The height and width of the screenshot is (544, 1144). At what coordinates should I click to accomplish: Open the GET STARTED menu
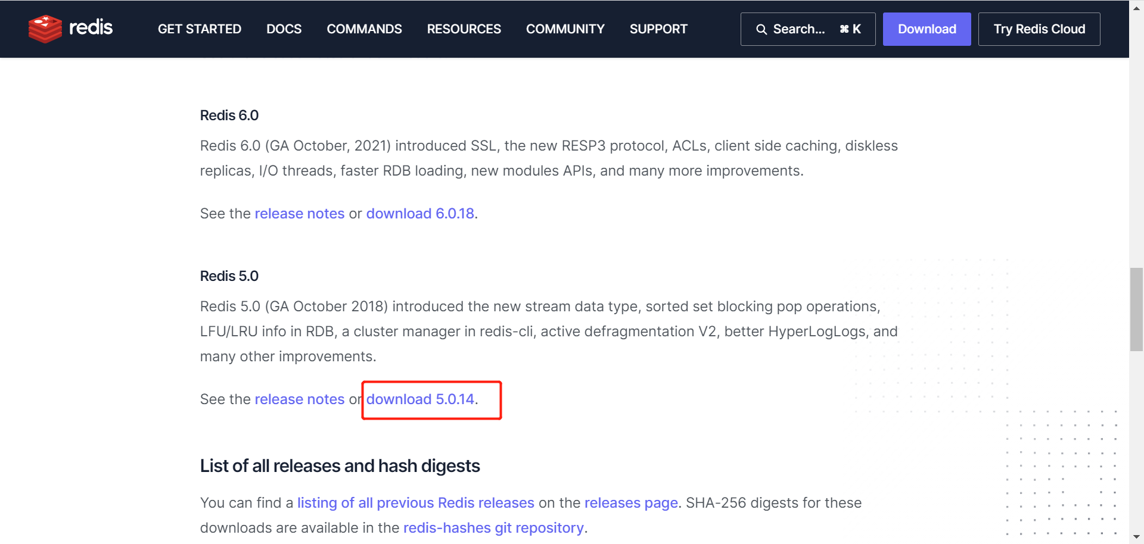point(200,29)
